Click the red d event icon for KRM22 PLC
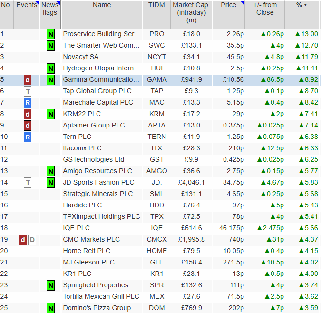 (28, 114)
